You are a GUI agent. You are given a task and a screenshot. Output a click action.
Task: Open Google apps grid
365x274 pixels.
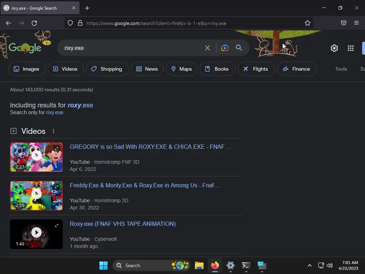click(x=351, y=48)
